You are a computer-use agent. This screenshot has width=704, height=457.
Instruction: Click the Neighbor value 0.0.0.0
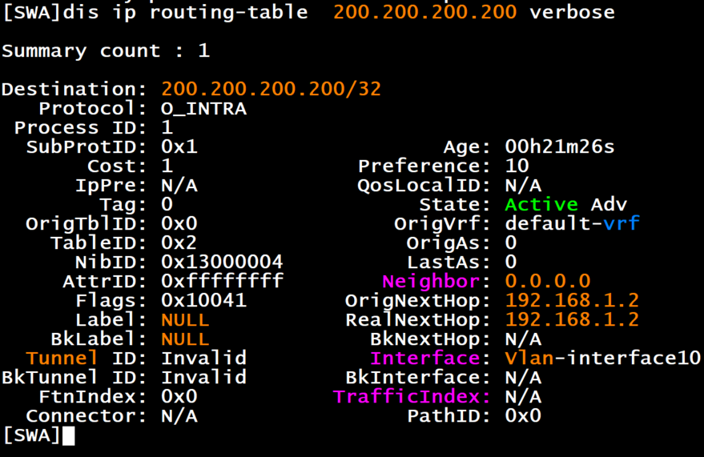click(548, 281)
